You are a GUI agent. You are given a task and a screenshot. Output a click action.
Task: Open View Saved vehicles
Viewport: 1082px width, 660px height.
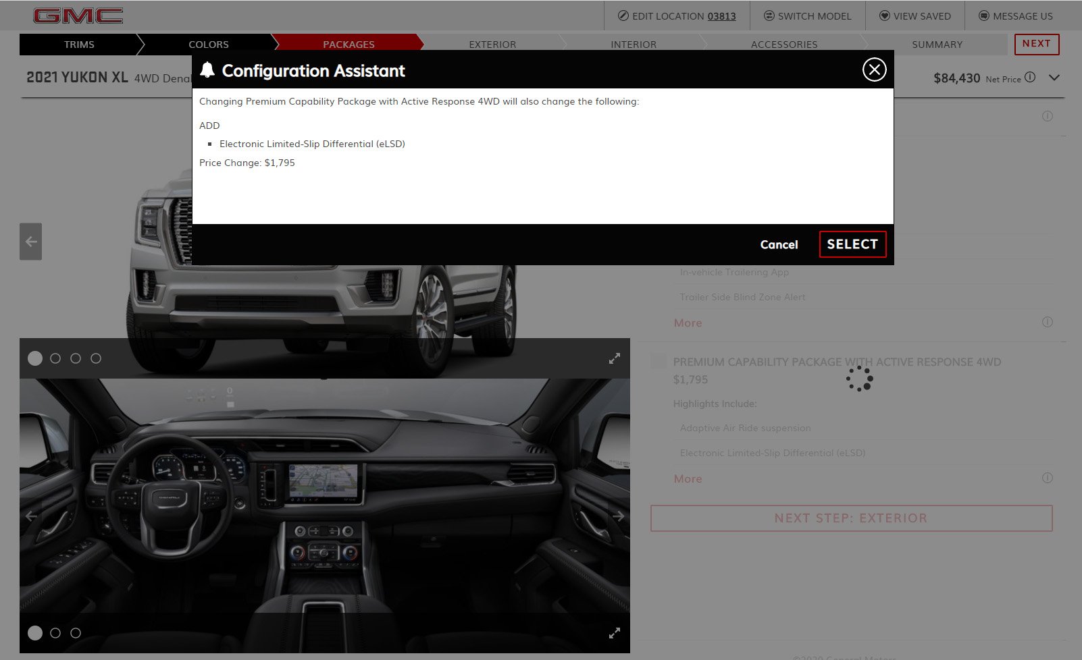[x=914, y=16]
